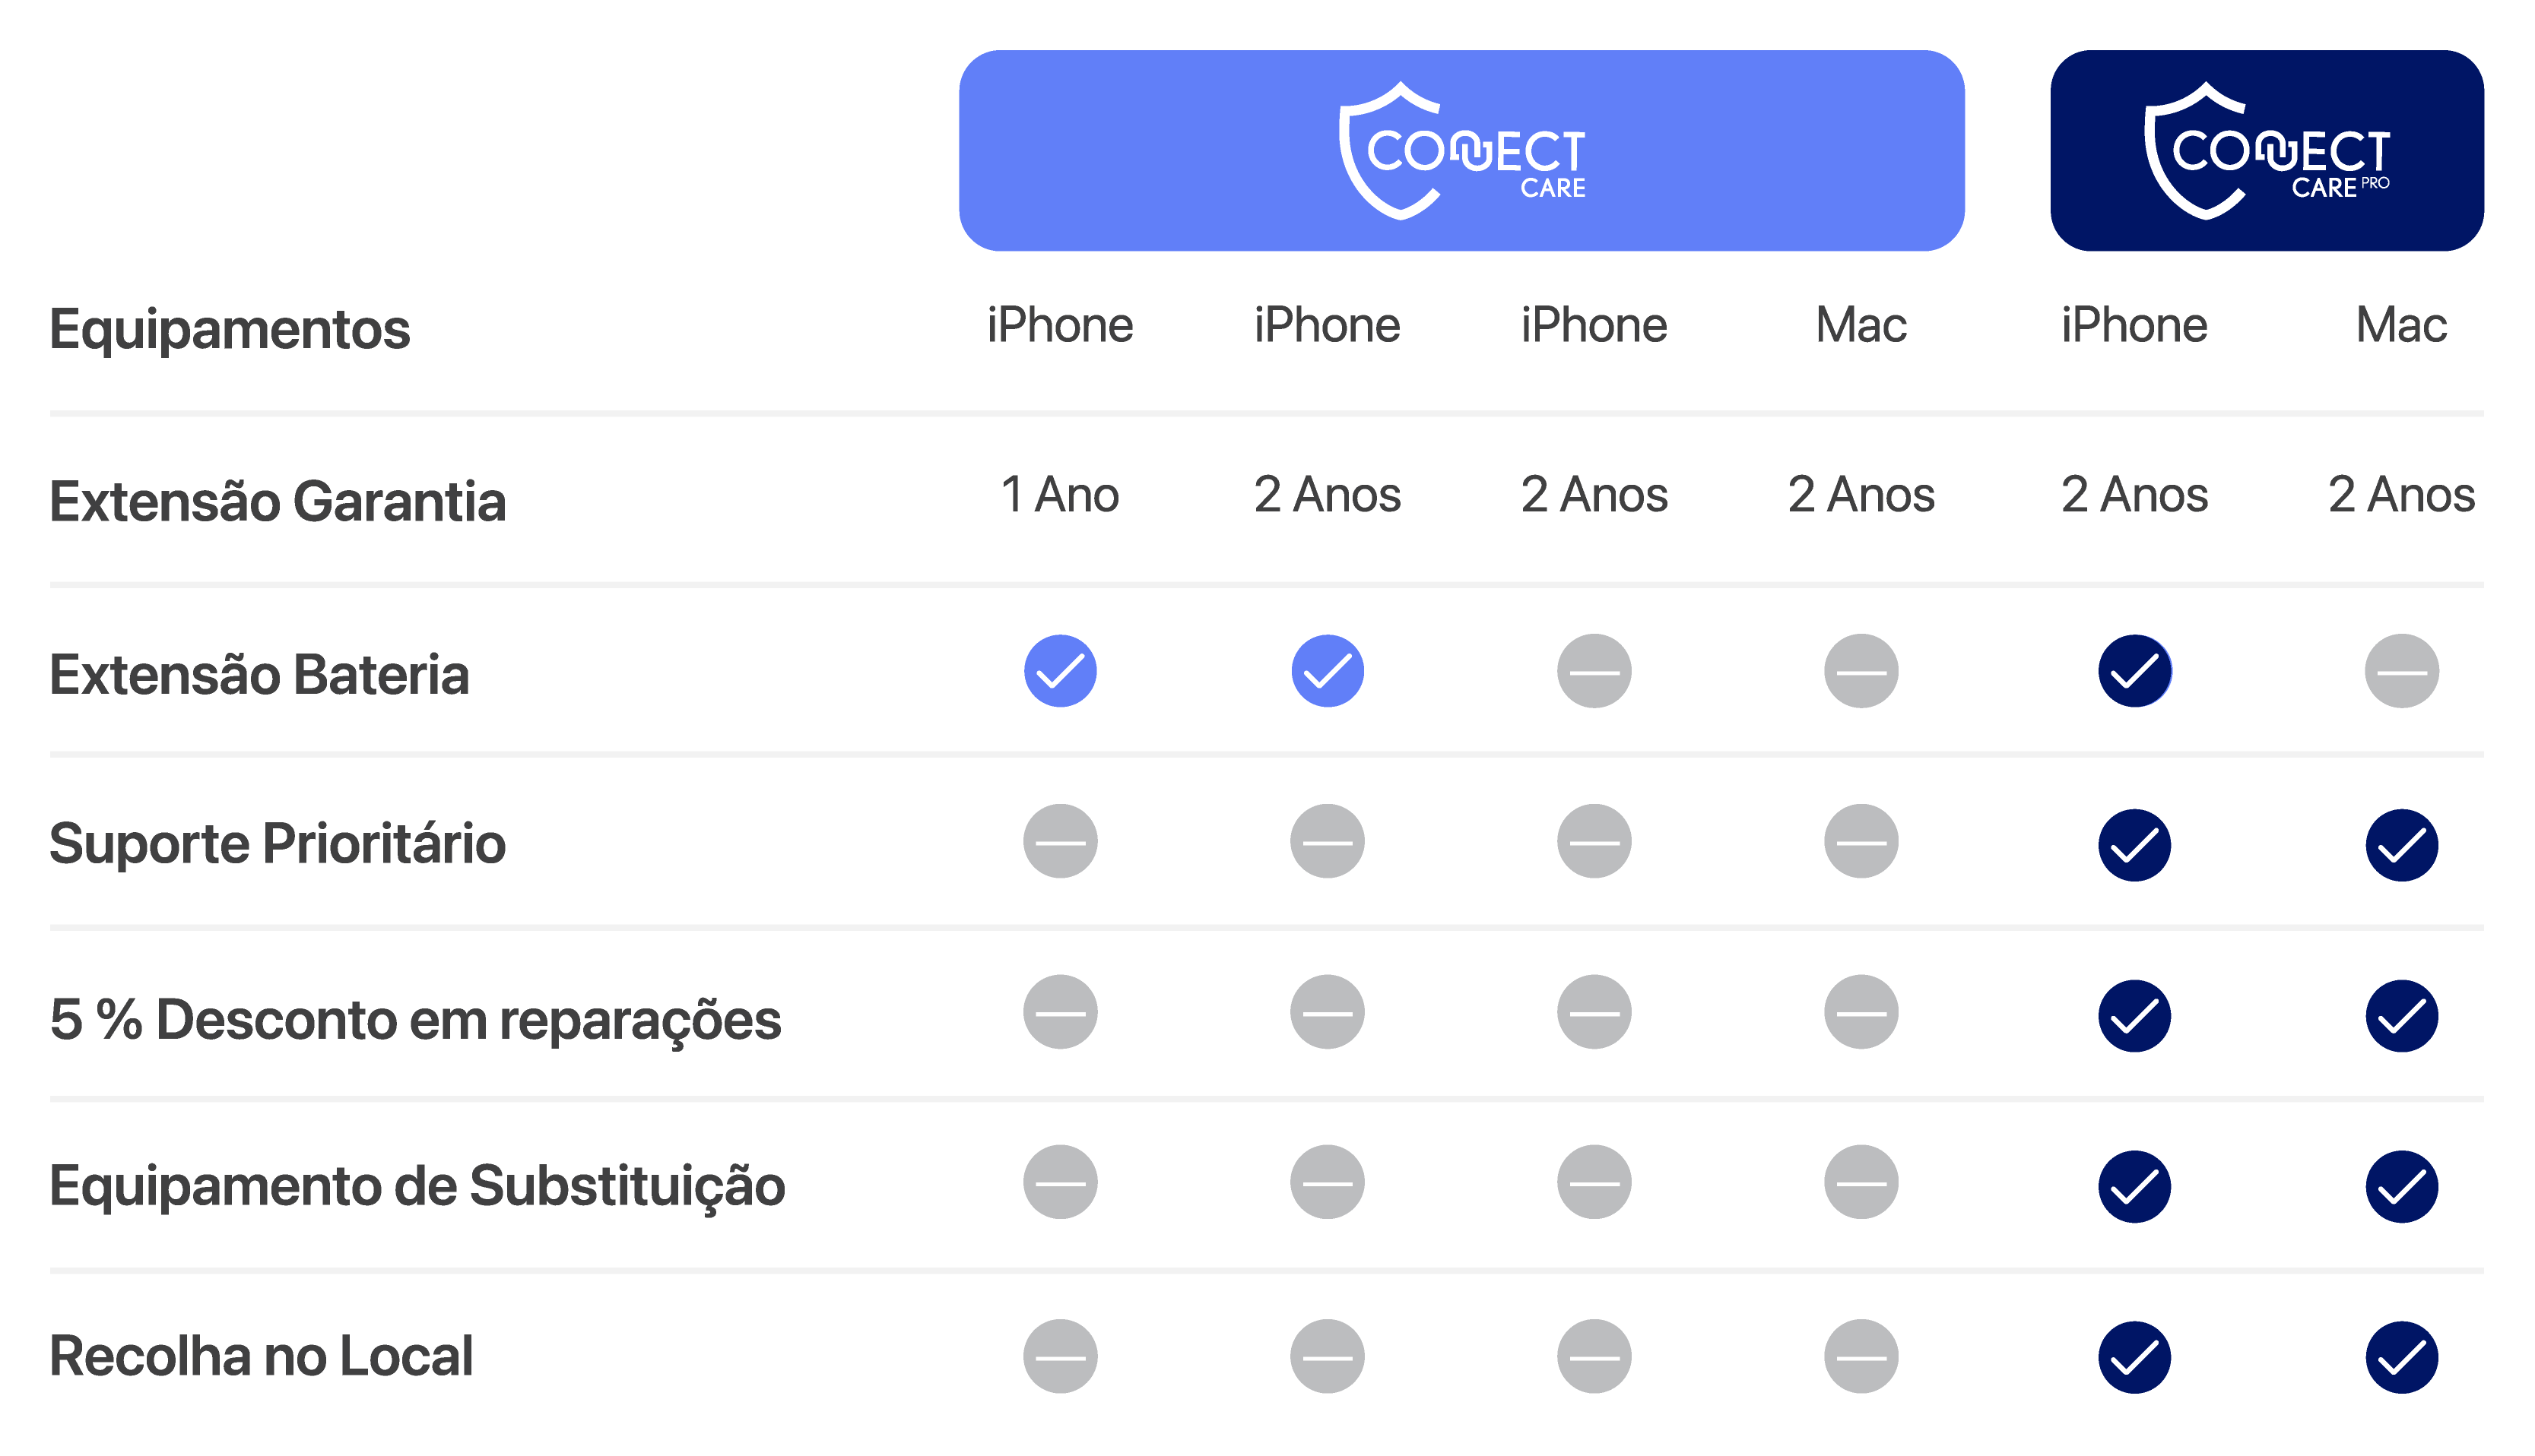Click the Connect Care Pro logo banner
The image size is (2535, 1456).
[x=2266, y=151]
